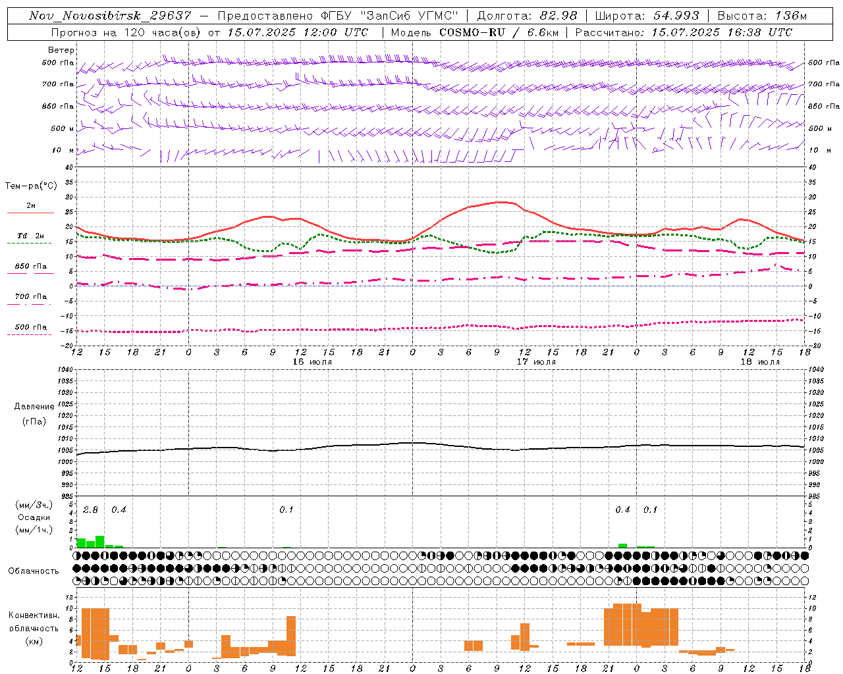Click the Облачность cloudiness label
The height and width of the screenshot is (674, 843).
coord(34,571)
